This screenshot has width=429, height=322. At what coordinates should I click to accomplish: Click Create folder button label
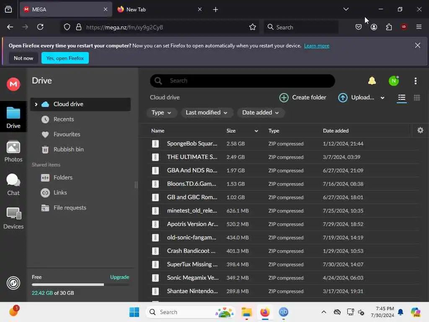[x=309, y=97]
